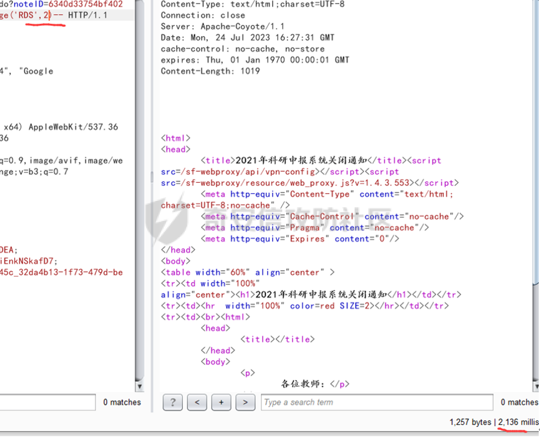Click the Cache-Control meta tag line

332,217
